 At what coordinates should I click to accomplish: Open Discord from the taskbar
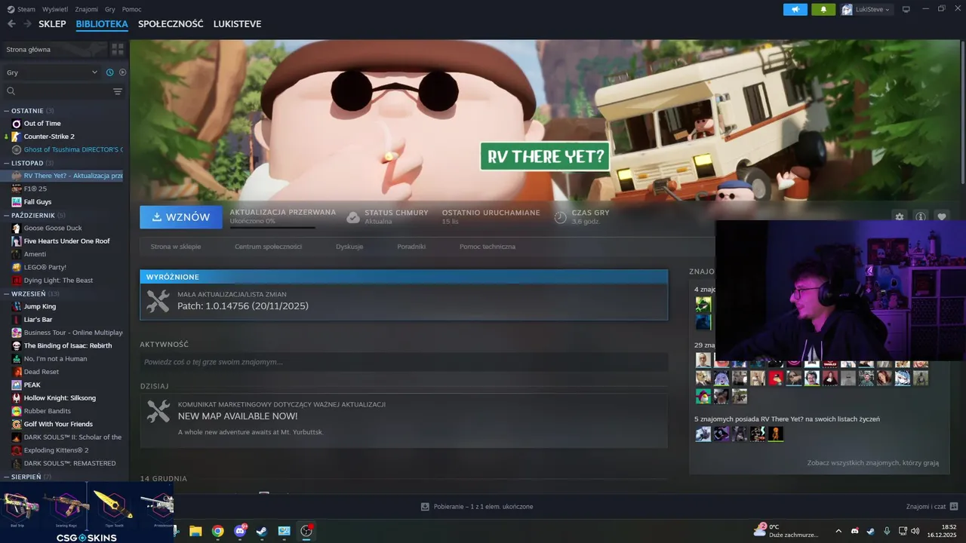(240, 531)
